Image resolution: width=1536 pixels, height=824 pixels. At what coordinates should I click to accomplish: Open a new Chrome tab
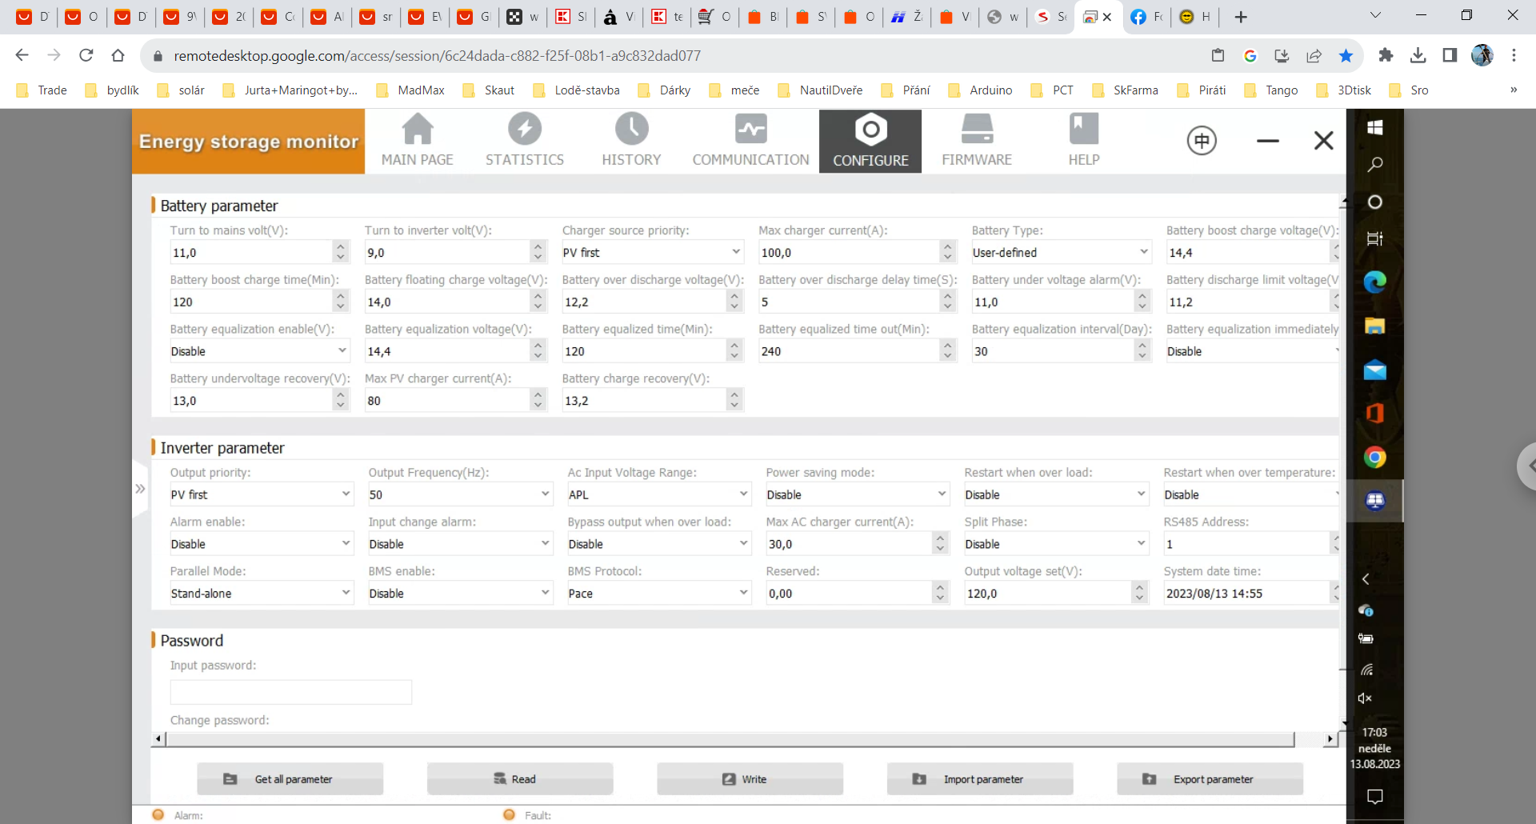(x=1241, y=17)
